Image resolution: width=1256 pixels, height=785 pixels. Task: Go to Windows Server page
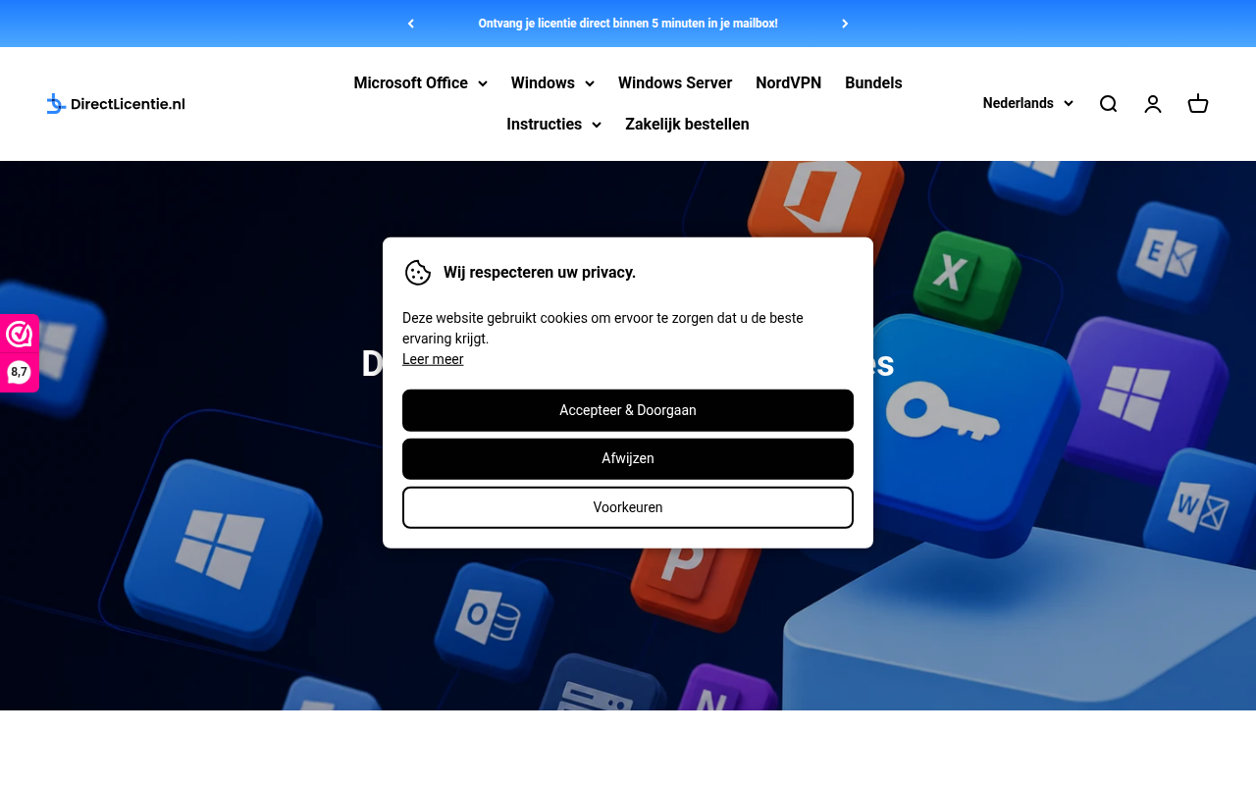[675, 83]
